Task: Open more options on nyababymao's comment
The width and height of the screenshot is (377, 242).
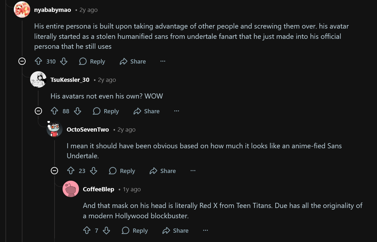Action: coord(163,61)
